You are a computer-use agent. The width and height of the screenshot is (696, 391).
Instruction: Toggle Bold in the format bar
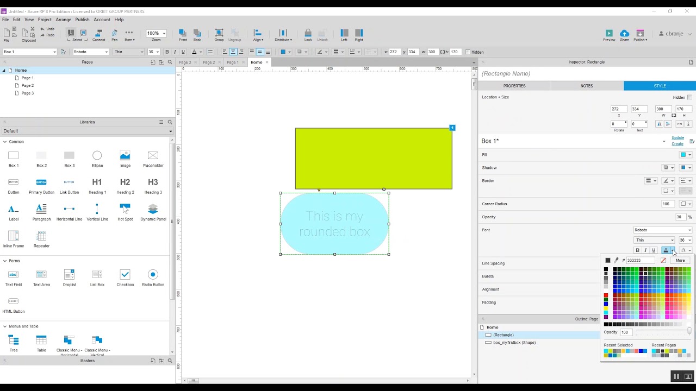point(167,52)
